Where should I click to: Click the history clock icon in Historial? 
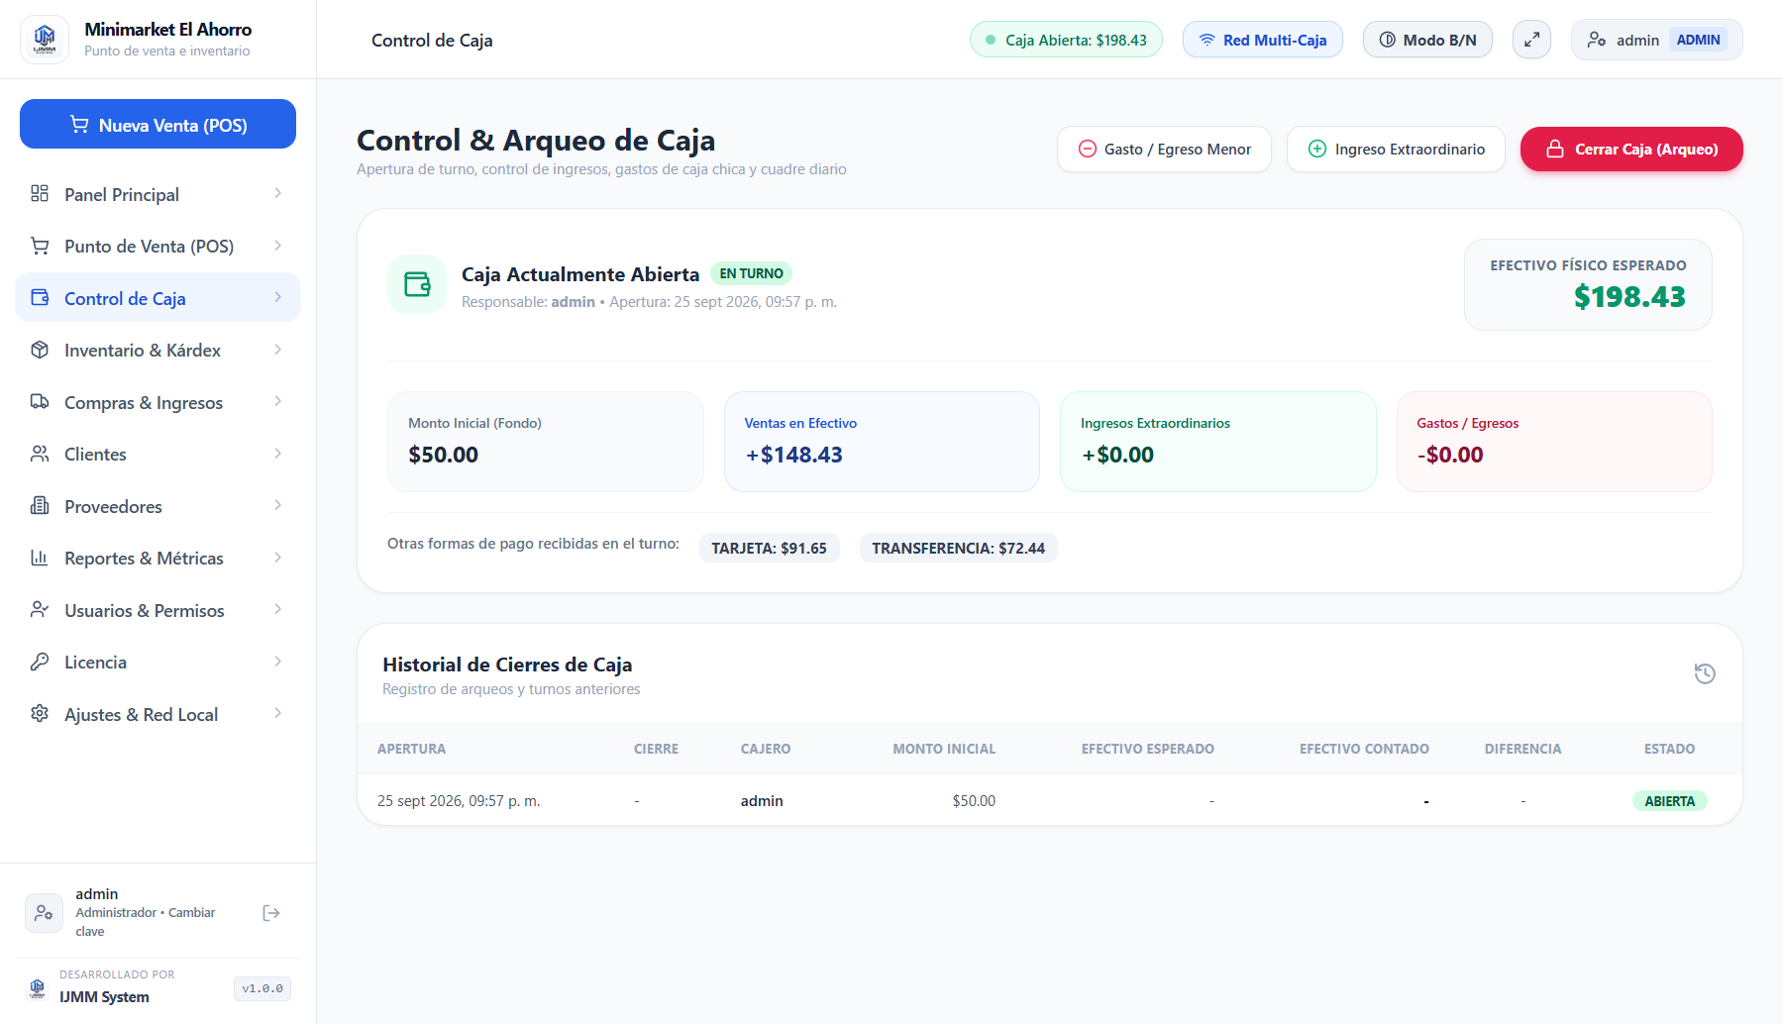tap(1705, 673)
